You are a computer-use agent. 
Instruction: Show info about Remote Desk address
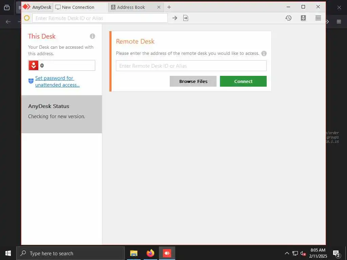pos(264,53)
